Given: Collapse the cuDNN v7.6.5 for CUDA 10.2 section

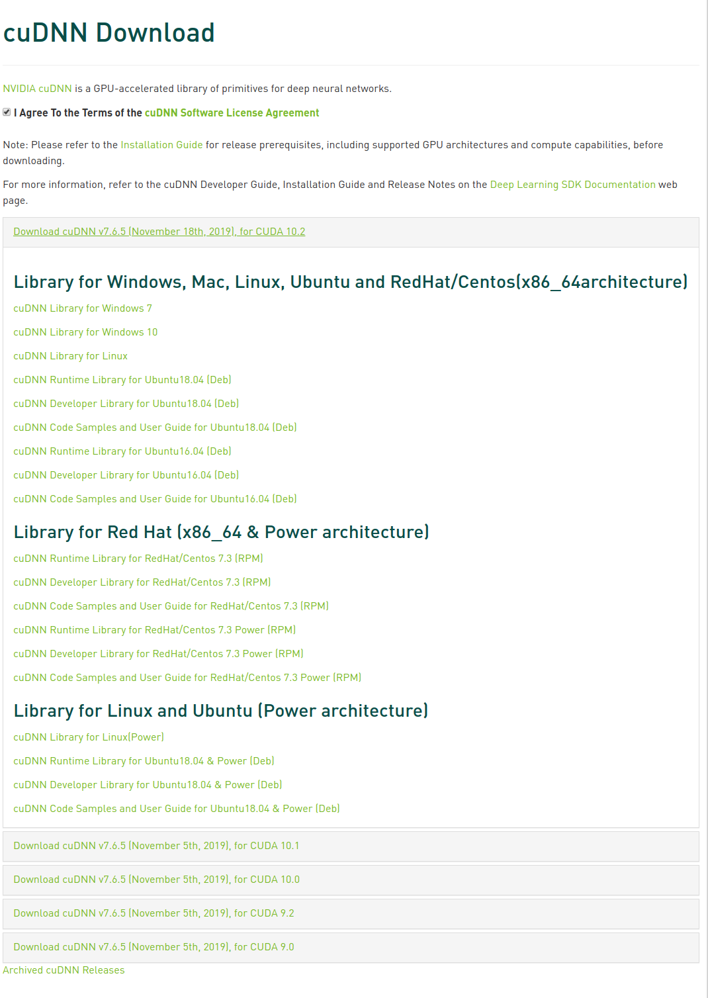Looking at the screenshot, I should click(x=159, y=232).
